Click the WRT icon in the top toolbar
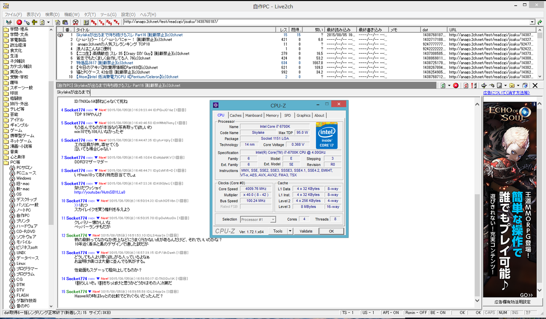Image resolution: width=546 pixels, height=319 pixels. pos(116,22)
